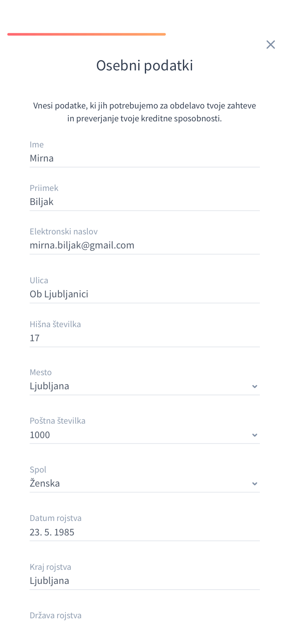This screenshot has width=288, height=622.
Task: Click the Elektronski naslov label
Action: (64, 231)
